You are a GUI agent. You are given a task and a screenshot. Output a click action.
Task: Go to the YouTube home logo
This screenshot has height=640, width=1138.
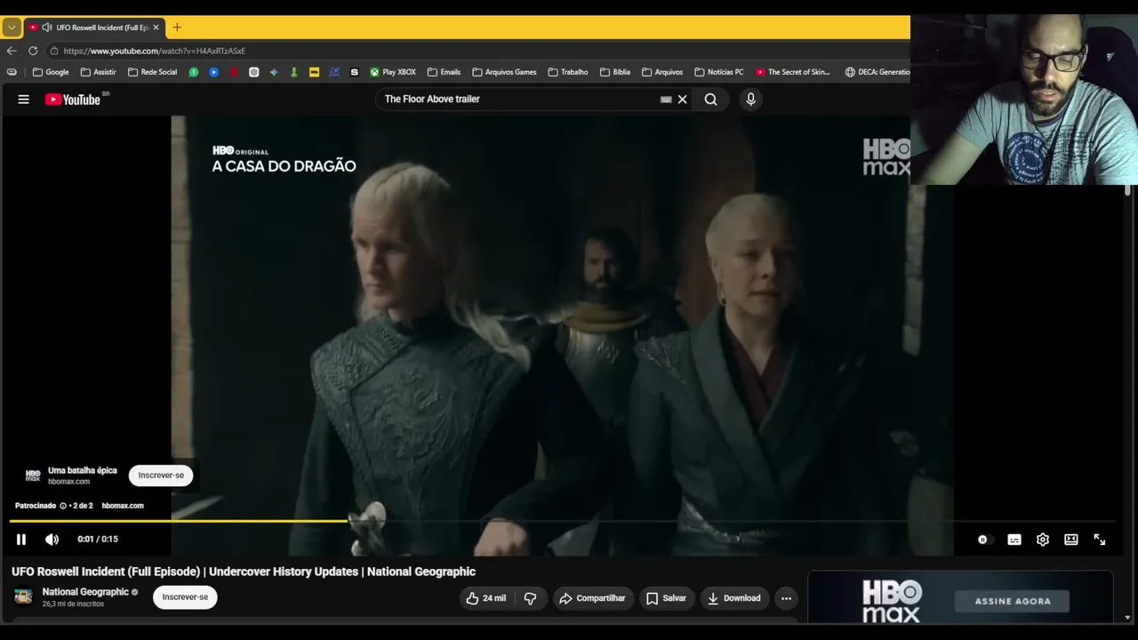73,100
